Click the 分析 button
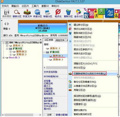Viewport: 120px width, 117px height. point(49,115)
